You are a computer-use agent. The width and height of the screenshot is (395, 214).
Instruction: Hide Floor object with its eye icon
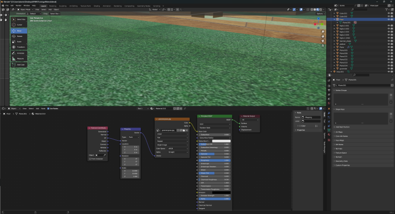389,19
